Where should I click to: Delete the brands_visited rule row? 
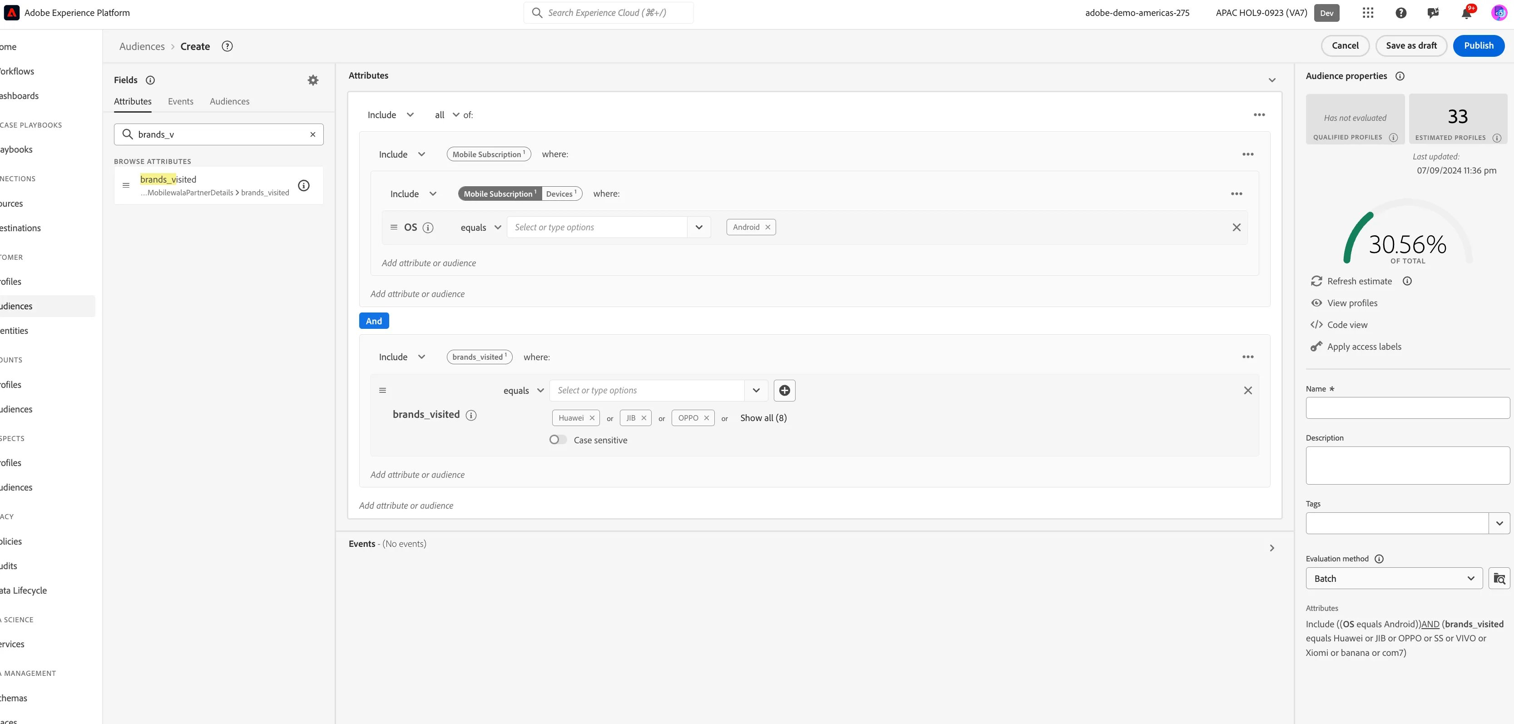[x=1248, y=391]
